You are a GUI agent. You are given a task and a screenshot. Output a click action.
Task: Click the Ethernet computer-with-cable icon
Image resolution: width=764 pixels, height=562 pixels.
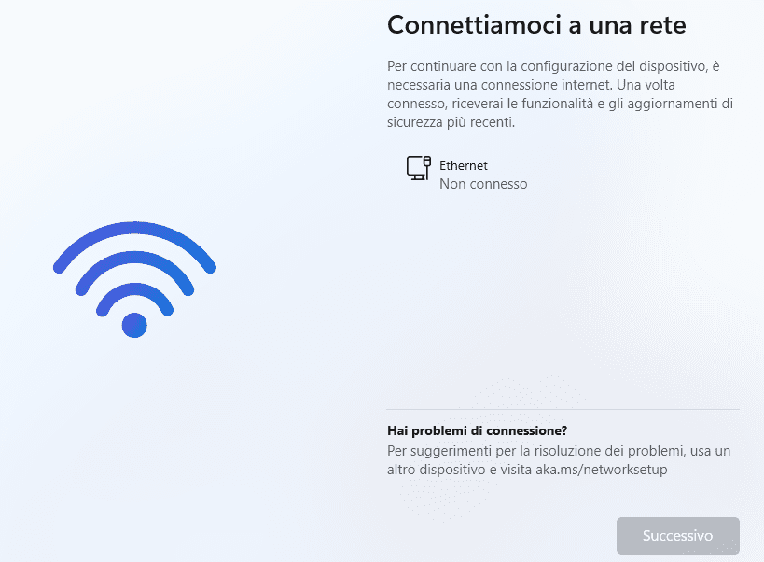coord(419,168)
